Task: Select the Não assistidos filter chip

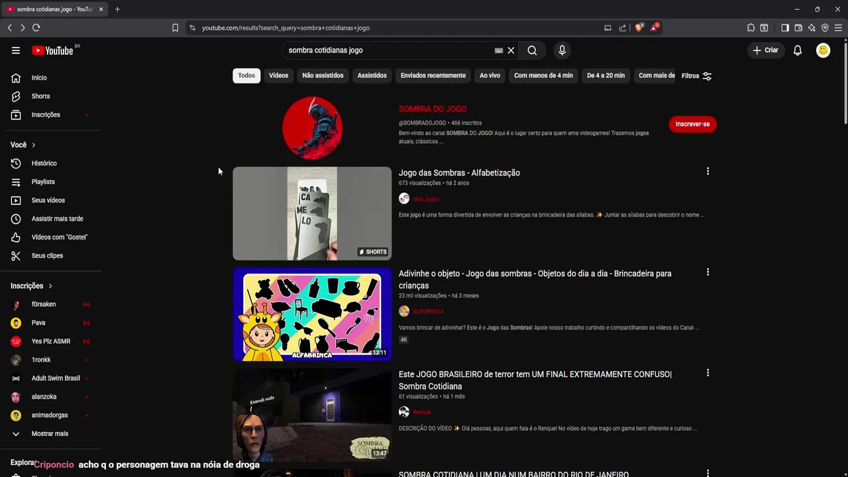Action: pyautogui.click(x=323, y=76)
